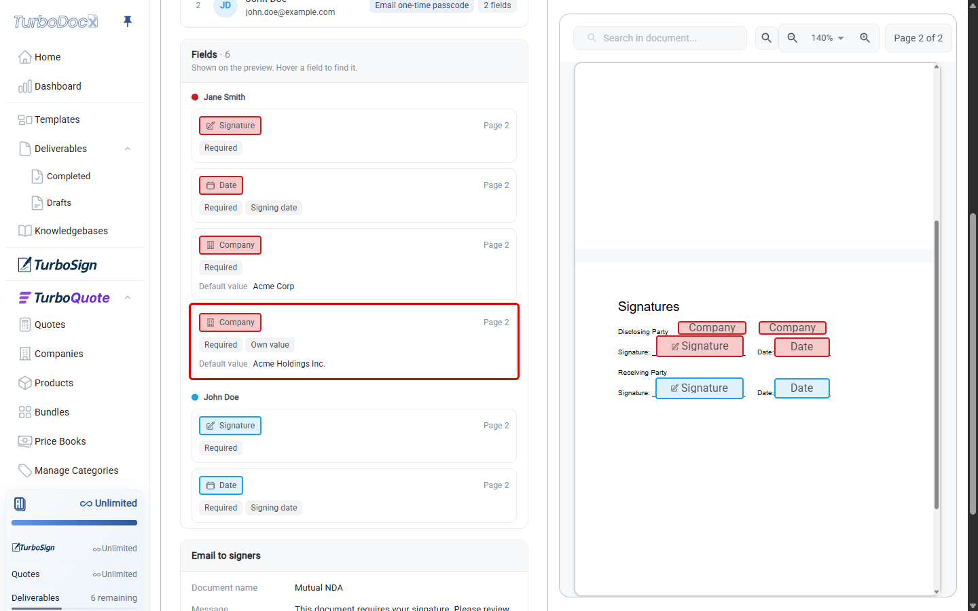Open the 140% zoom level dropdown
The width and height of the screenshot is (978, 611).
pyautogui.click(x=828, y=38)
